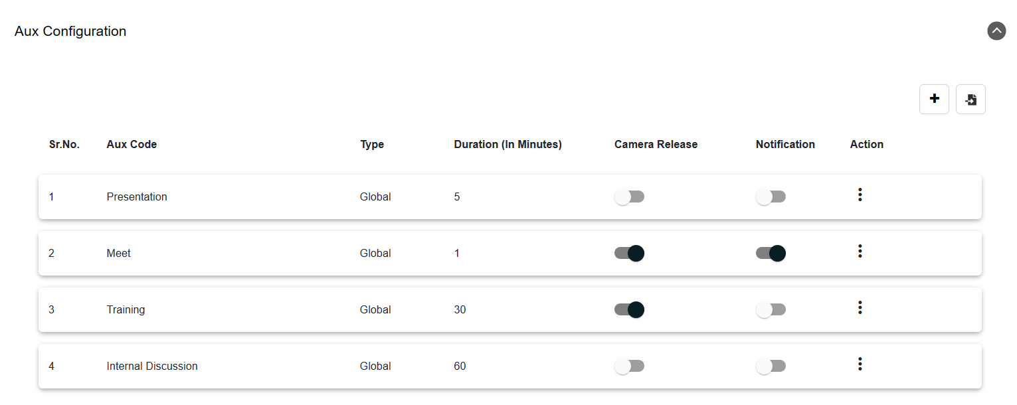The image size is (1017, 405).
Task: Click the Camera Release column header
Action: (656, 144)
